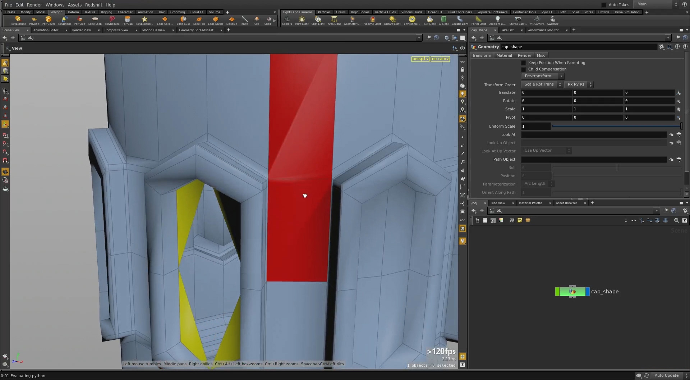Expand the persp1 viewport camera menu
The height and width of the screenshot is (380, 690).
pos(420,59)
